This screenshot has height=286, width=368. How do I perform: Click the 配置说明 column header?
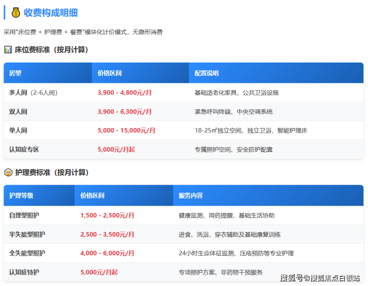point(206,73)
